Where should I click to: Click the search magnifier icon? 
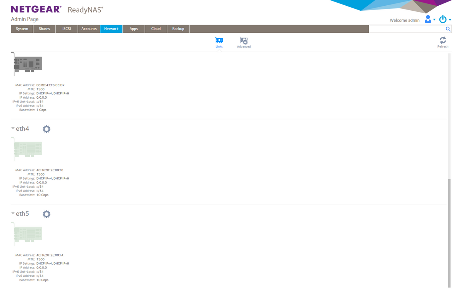(448, 29)
